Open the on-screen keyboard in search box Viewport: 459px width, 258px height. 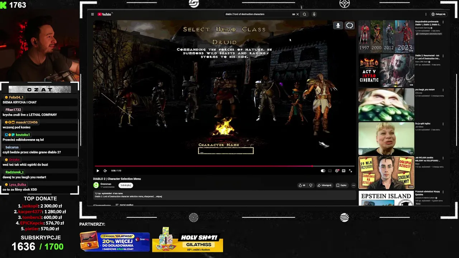coord(293,14)
